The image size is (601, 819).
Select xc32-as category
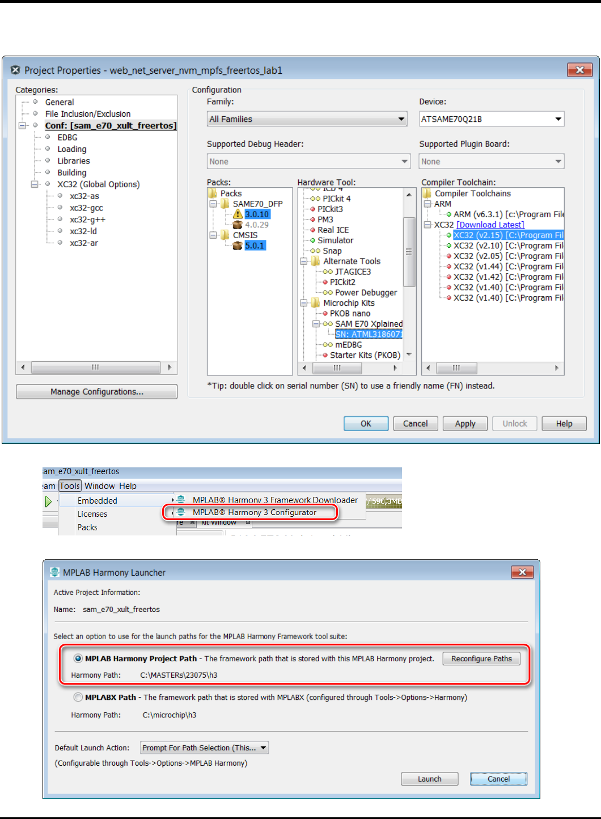coord(84,196)
